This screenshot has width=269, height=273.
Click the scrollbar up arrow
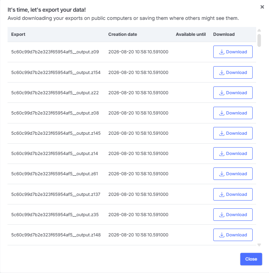coord(259,30)
